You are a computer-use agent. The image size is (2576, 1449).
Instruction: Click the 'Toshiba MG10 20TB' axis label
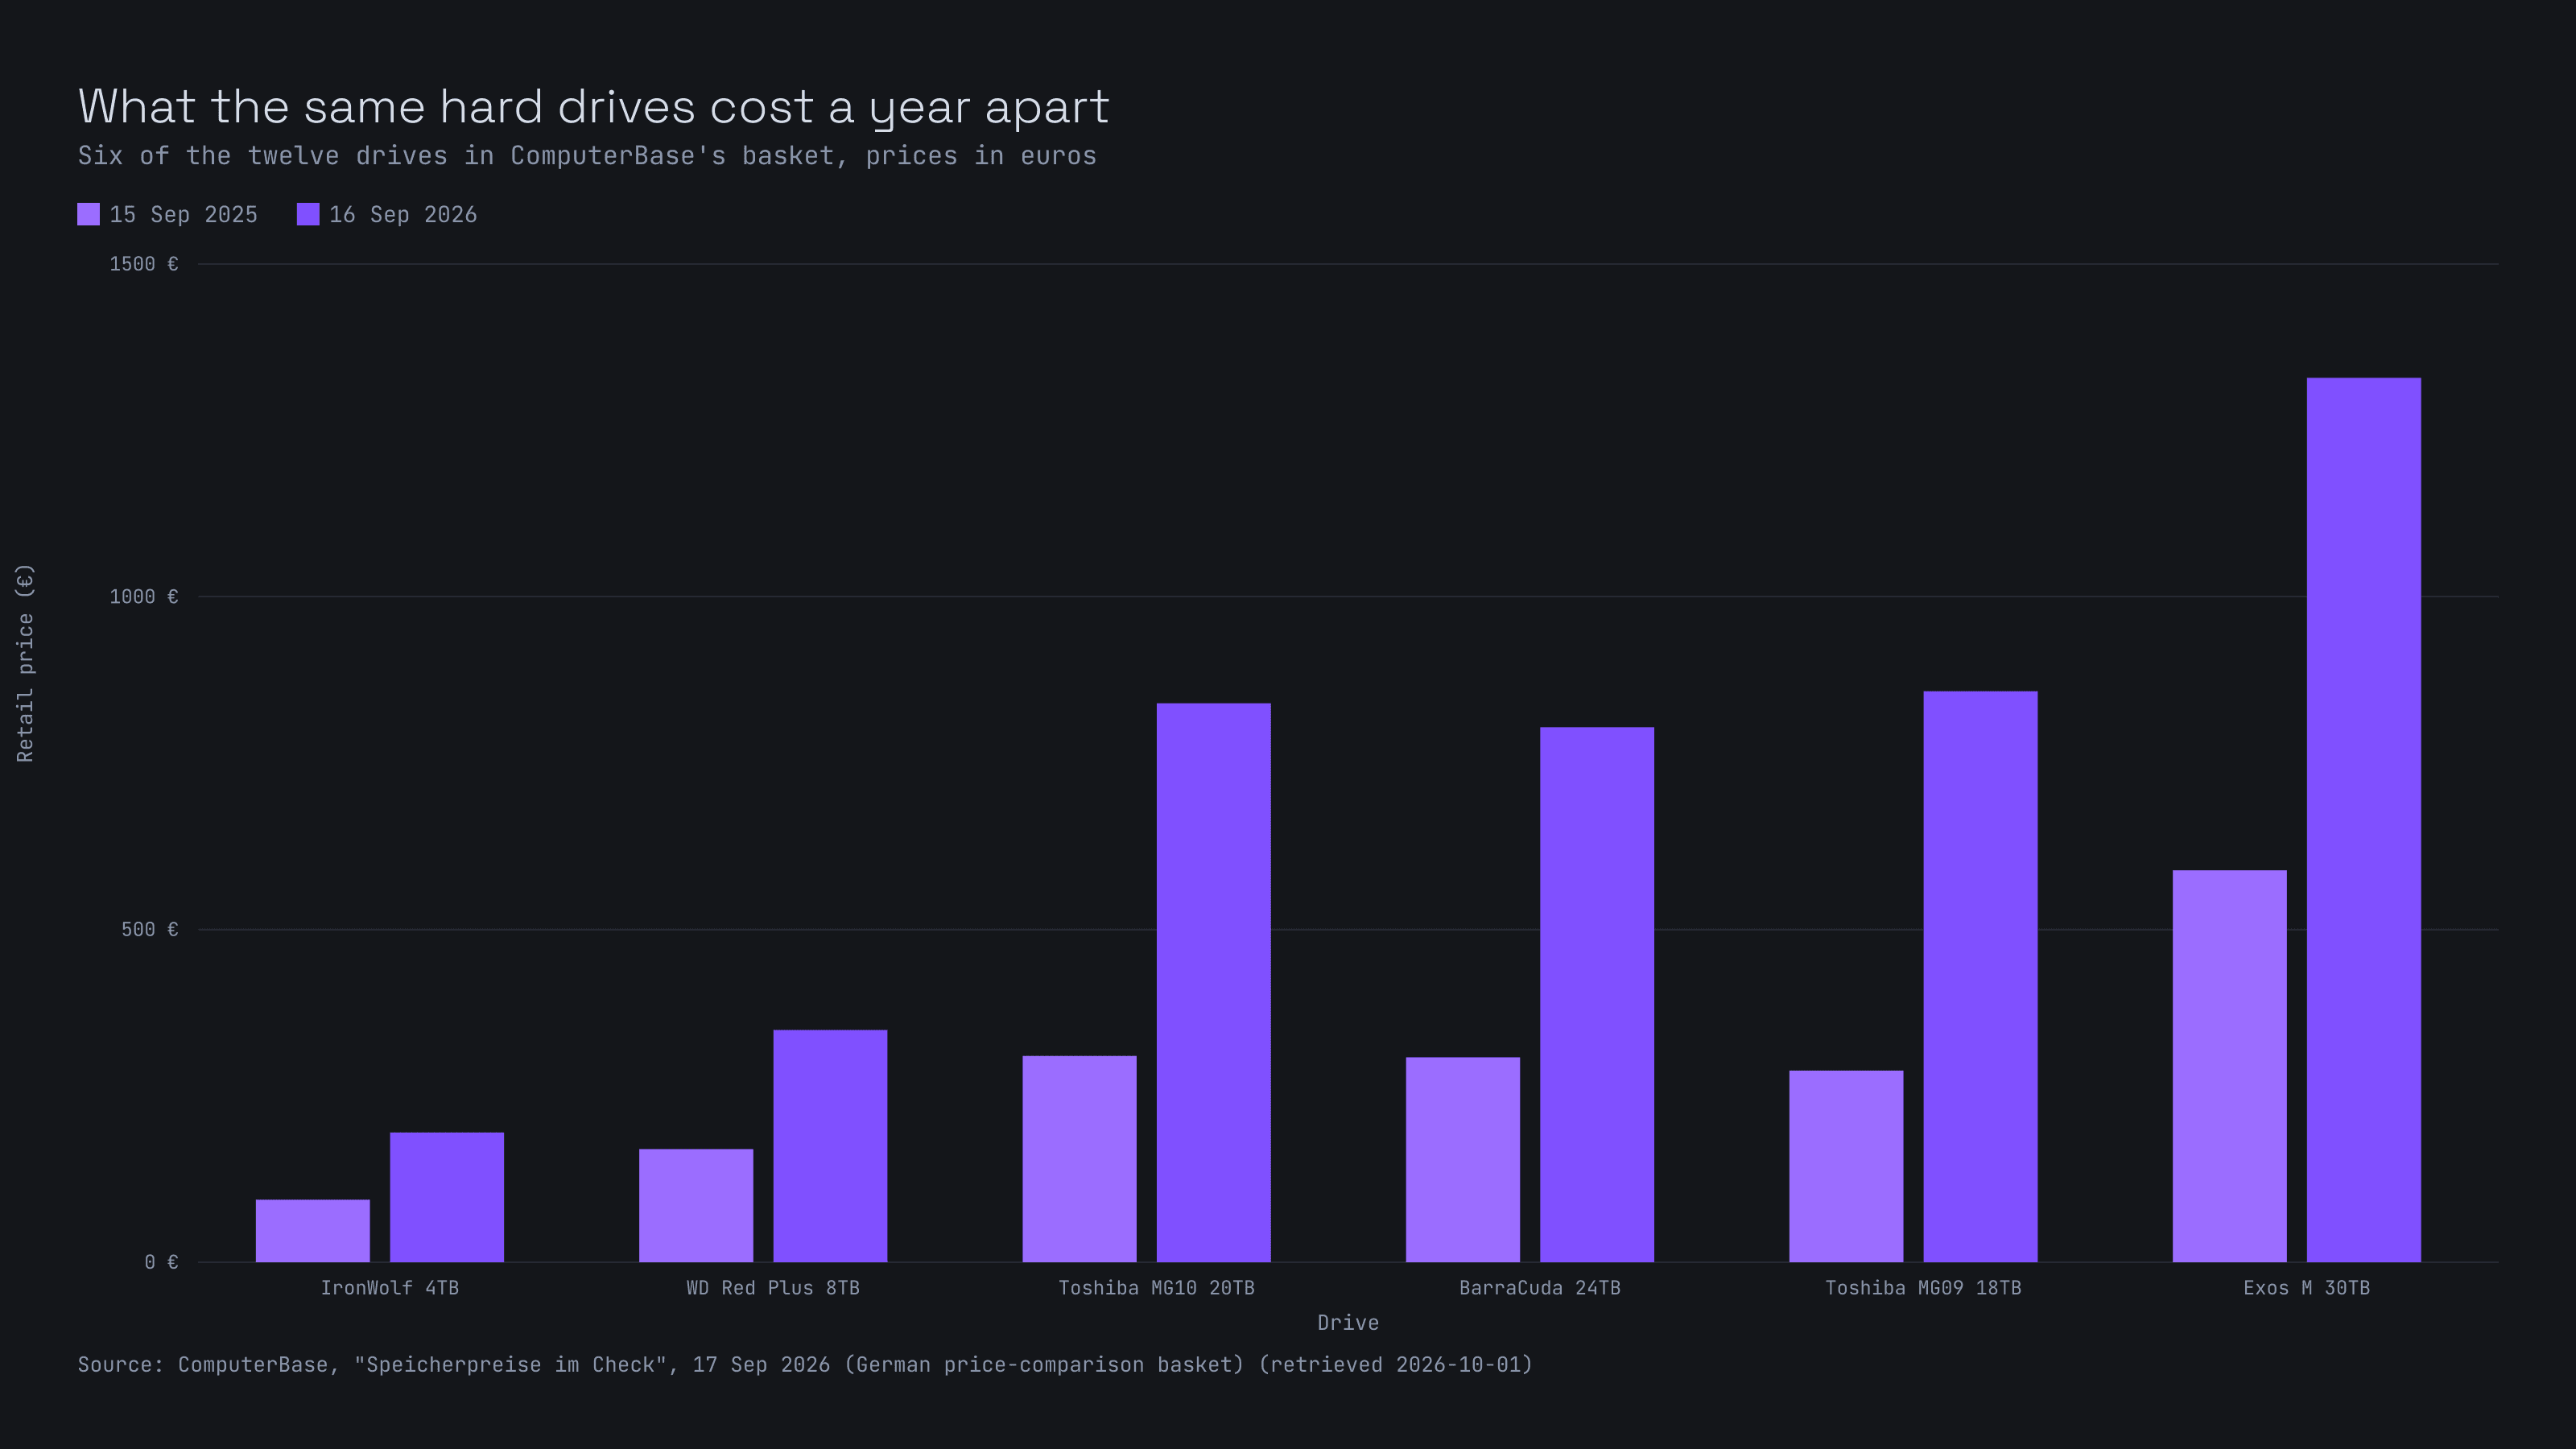(1157, 1288)
